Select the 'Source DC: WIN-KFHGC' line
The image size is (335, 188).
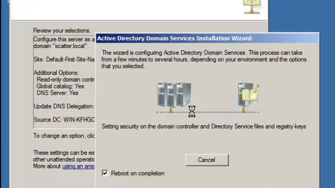point(64,120)
